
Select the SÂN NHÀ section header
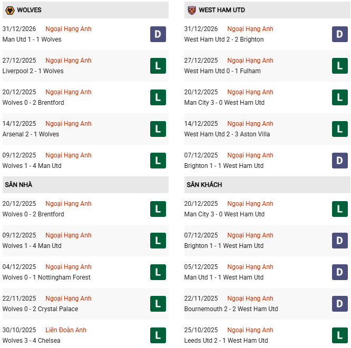pyautogui.click(x=18, y=185)
